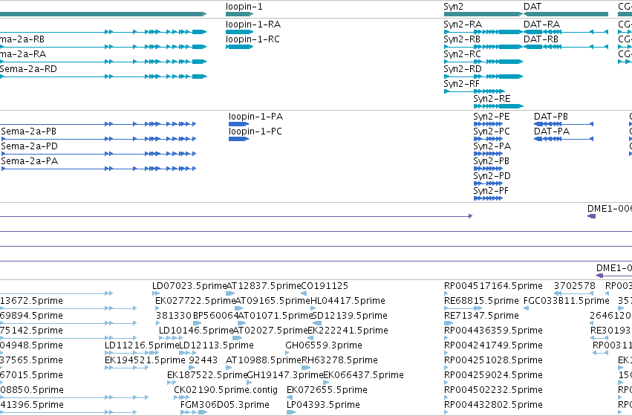The image size is (632, 416).
Task: Select the 92443 EST label
Action: coord(203,360)
